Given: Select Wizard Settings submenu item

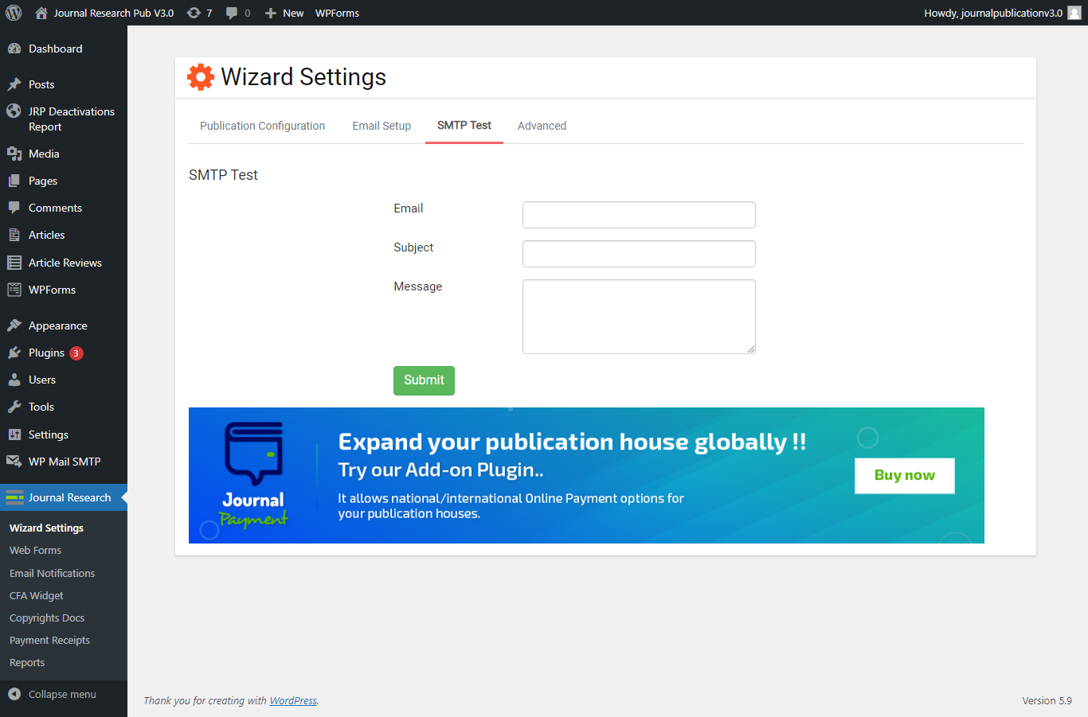Looking at the screenshot, I should [x=46, y=528].
